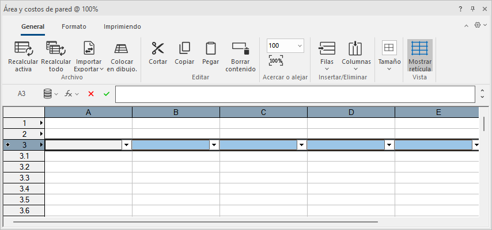Click the Borrar contenido icon

click(x=240, y=49)
